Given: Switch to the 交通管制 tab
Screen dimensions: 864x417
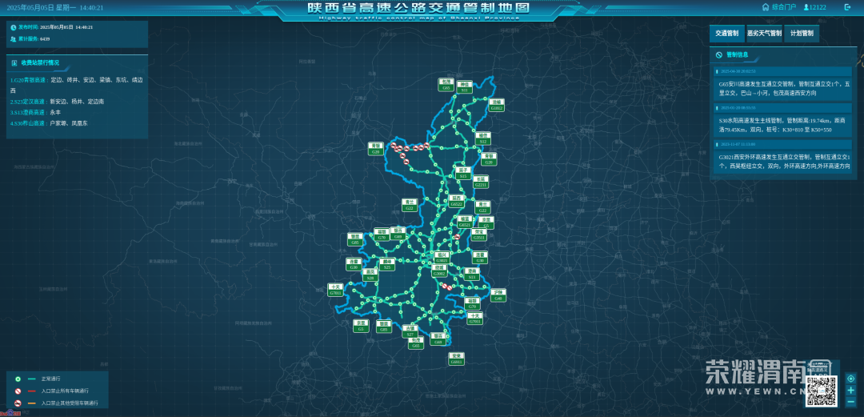Looking at the screenshot, I should 726,34.
